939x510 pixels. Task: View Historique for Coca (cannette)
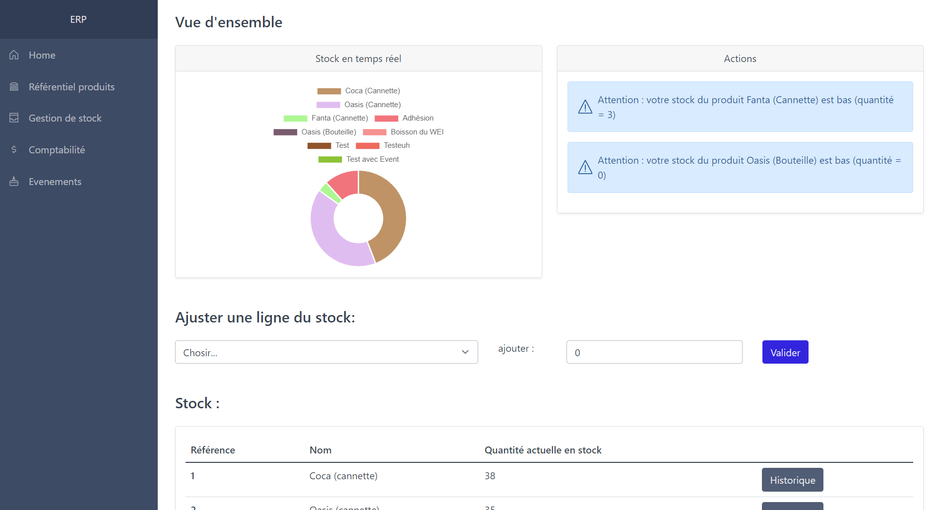(792, 480)
